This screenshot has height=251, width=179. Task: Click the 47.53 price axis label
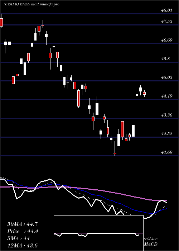pos(167,21)
